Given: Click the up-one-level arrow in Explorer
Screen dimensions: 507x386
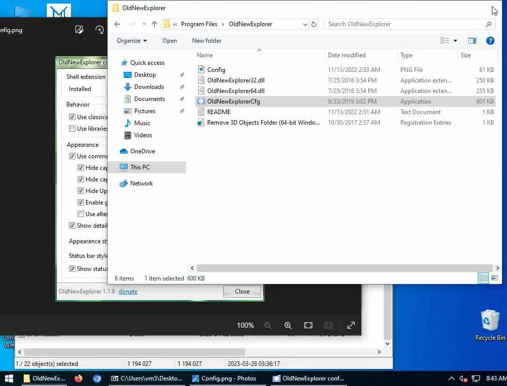Looking at the screenshot, I should [x=154, y=24].
